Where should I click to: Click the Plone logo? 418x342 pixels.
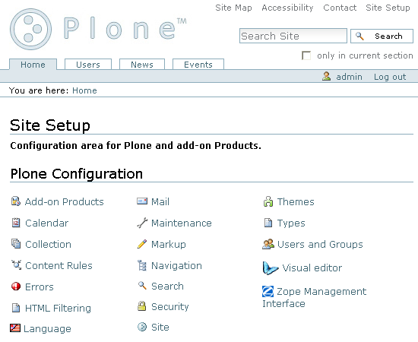point(98,29)
